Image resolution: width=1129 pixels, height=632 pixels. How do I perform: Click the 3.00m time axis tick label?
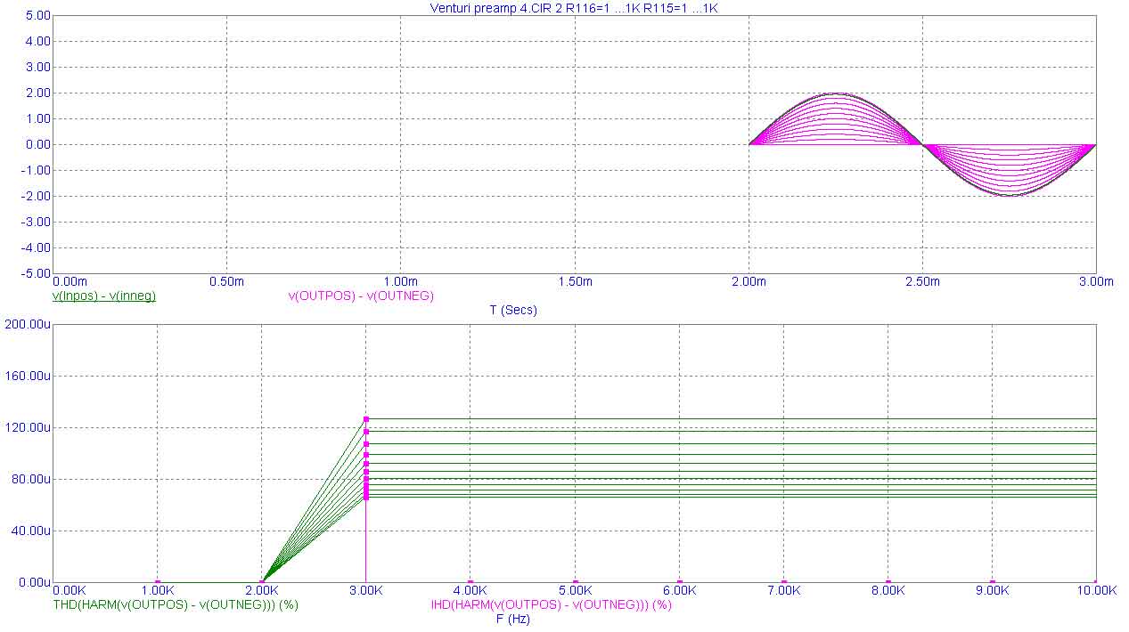tap(1096, 281)
